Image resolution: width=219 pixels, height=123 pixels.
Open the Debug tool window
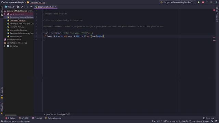[x=11, y=118]
